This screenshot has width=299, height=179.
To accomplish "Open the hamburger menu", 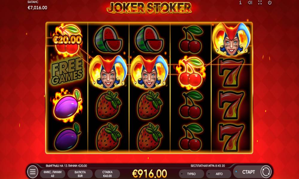I will tap(33, 172).
